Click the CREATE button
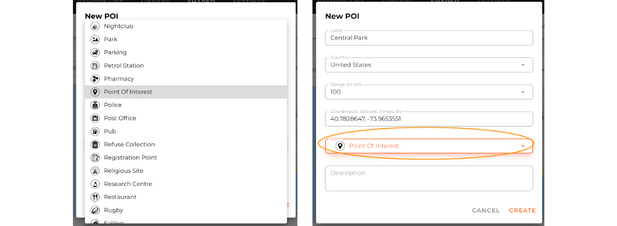The width and height of the screenshot is (617, 226). tap(522, 210)
